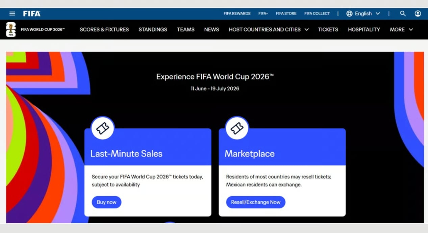428x233 pixels.
Task: Open FIFA Collect link
Action: 317,14
